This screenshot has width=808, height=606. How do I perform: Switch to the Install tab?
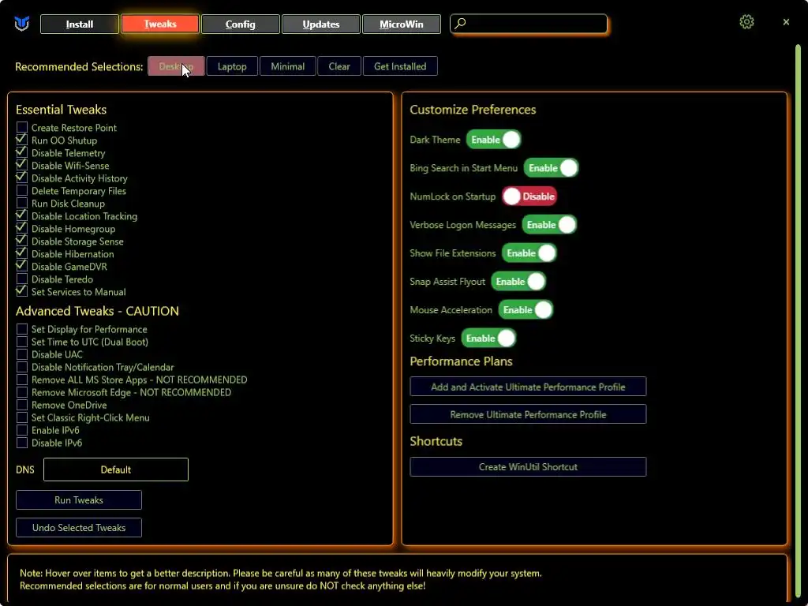[x=80, y=24]
